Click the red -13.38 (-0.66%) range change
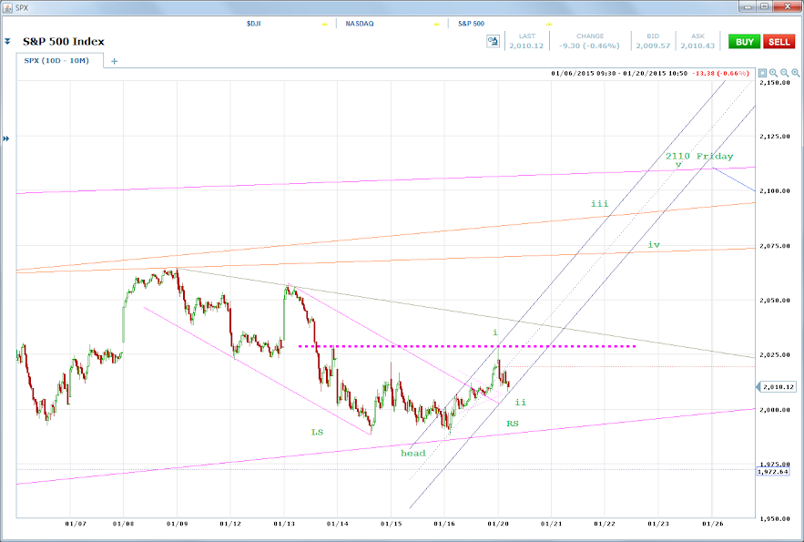 point(720,73)
